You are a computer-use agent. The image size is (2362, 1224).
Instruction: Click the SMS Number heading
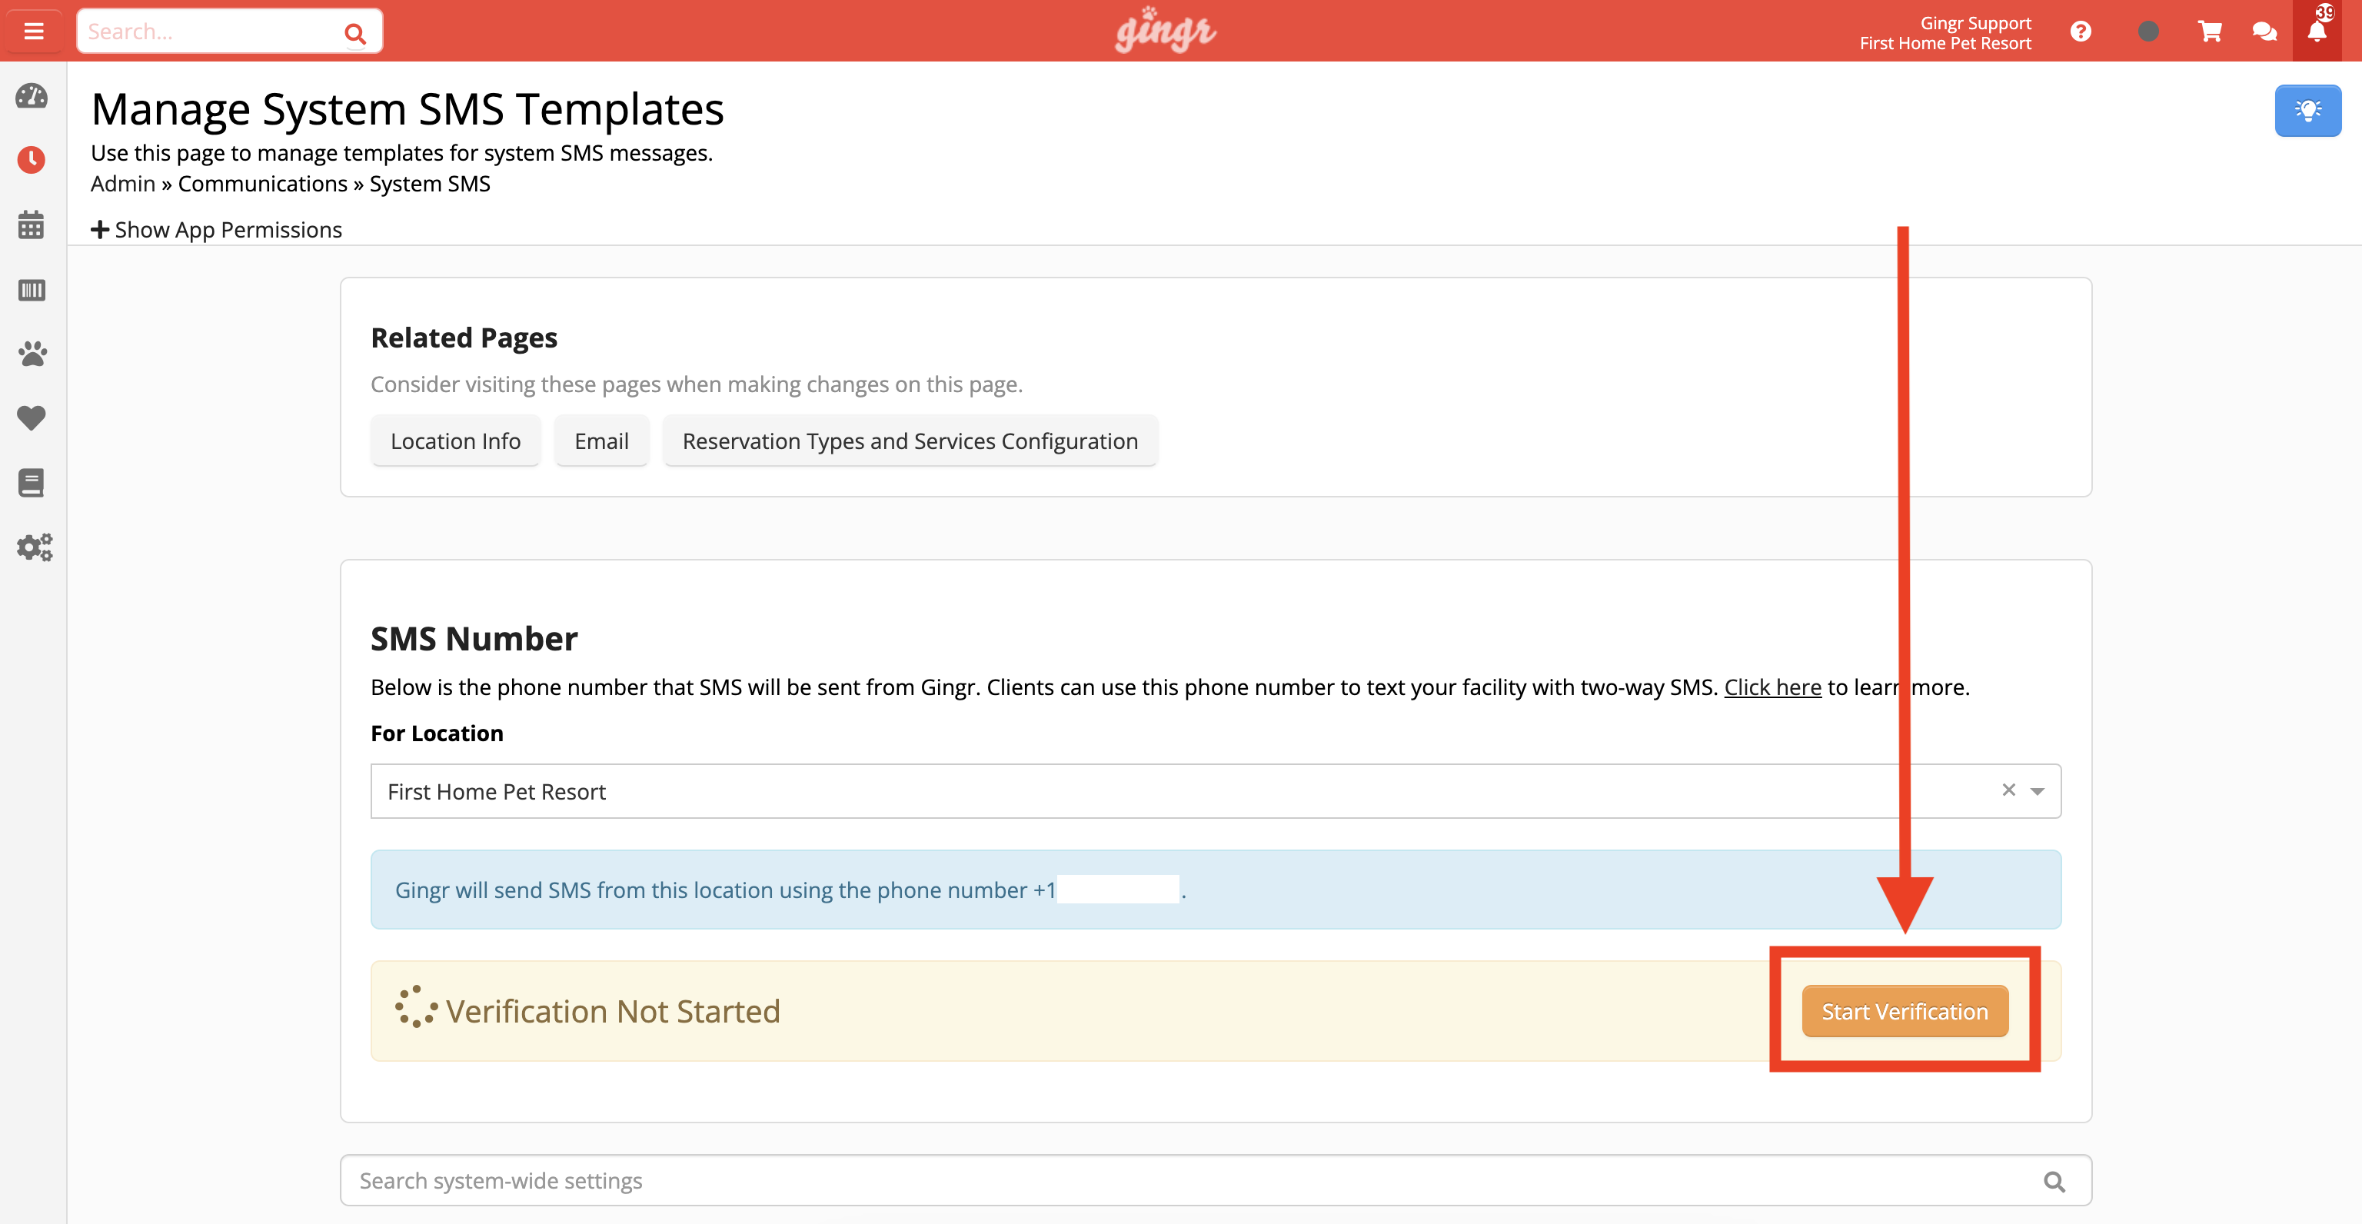(474, 639)
